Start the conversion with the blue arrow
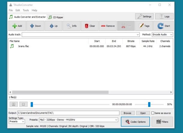The width and height of the screenshot is (183, 133). pyautogui.click(x=164, y=26)
